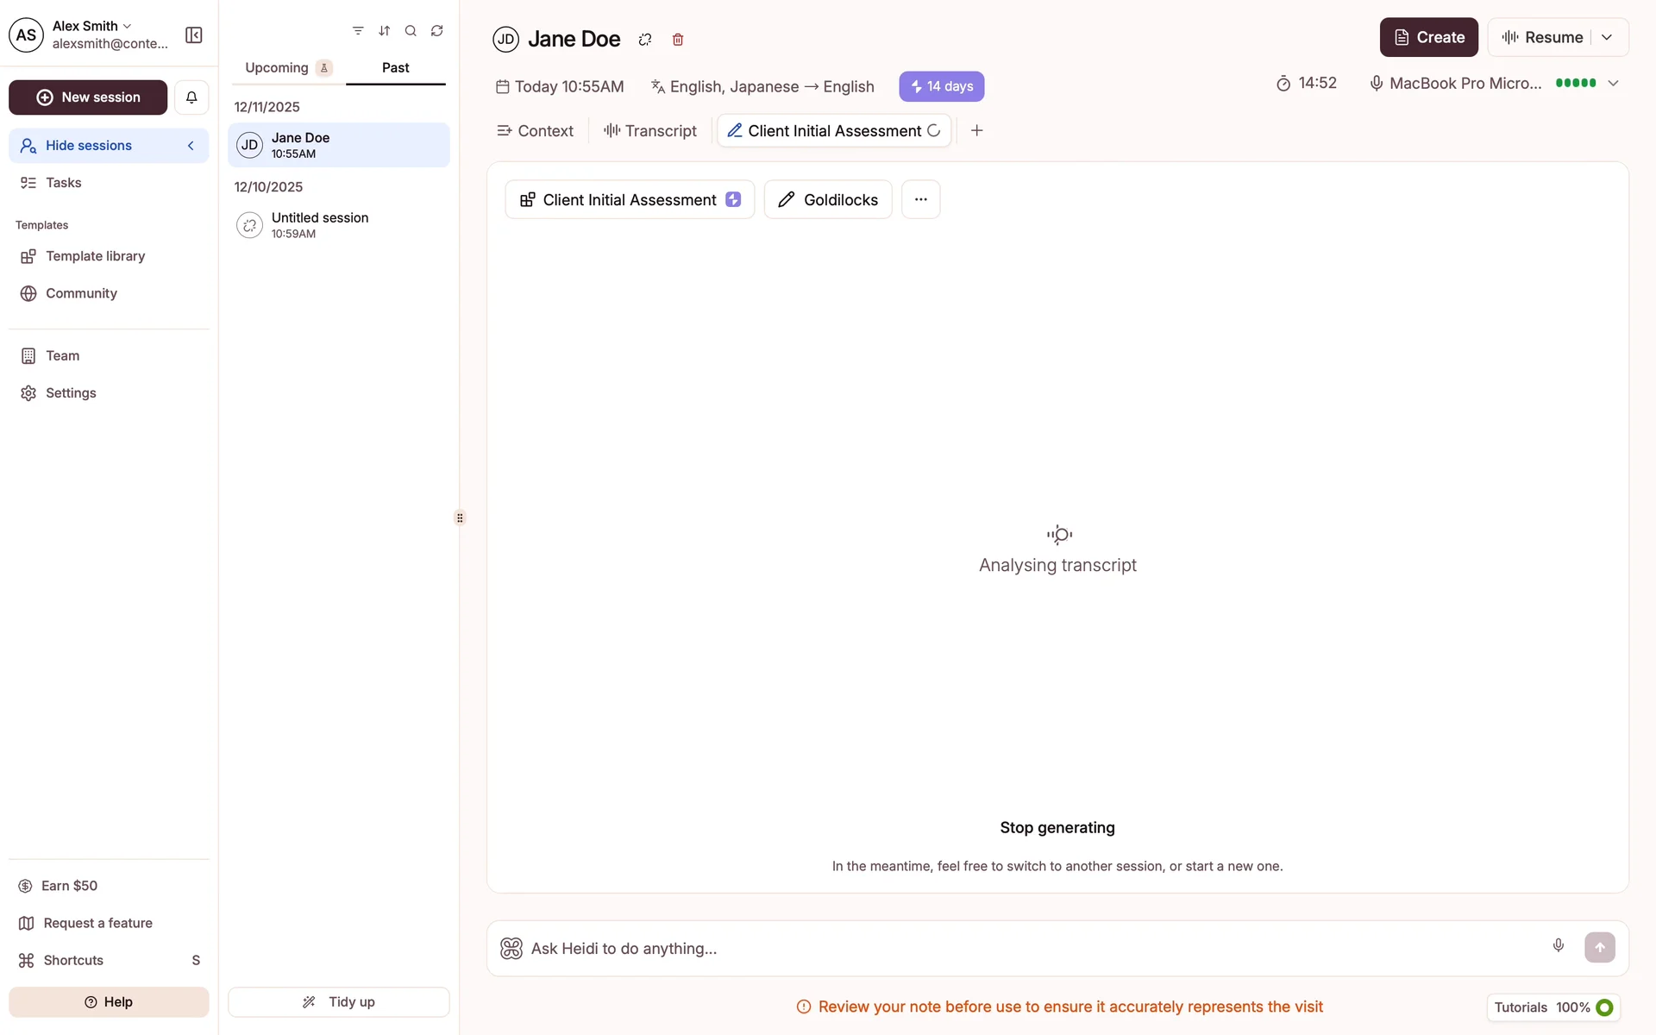
Task: Open session search magnifier icon
Action: click(x=411, y=31)
